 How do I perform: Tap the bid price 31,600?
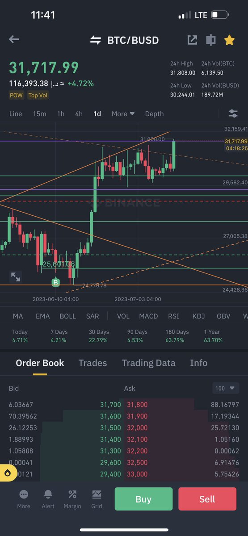[110, 416]
